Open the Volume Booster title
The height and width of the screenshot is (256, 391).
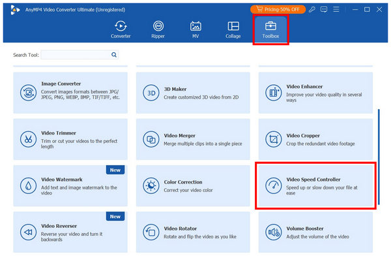point(305,229)
